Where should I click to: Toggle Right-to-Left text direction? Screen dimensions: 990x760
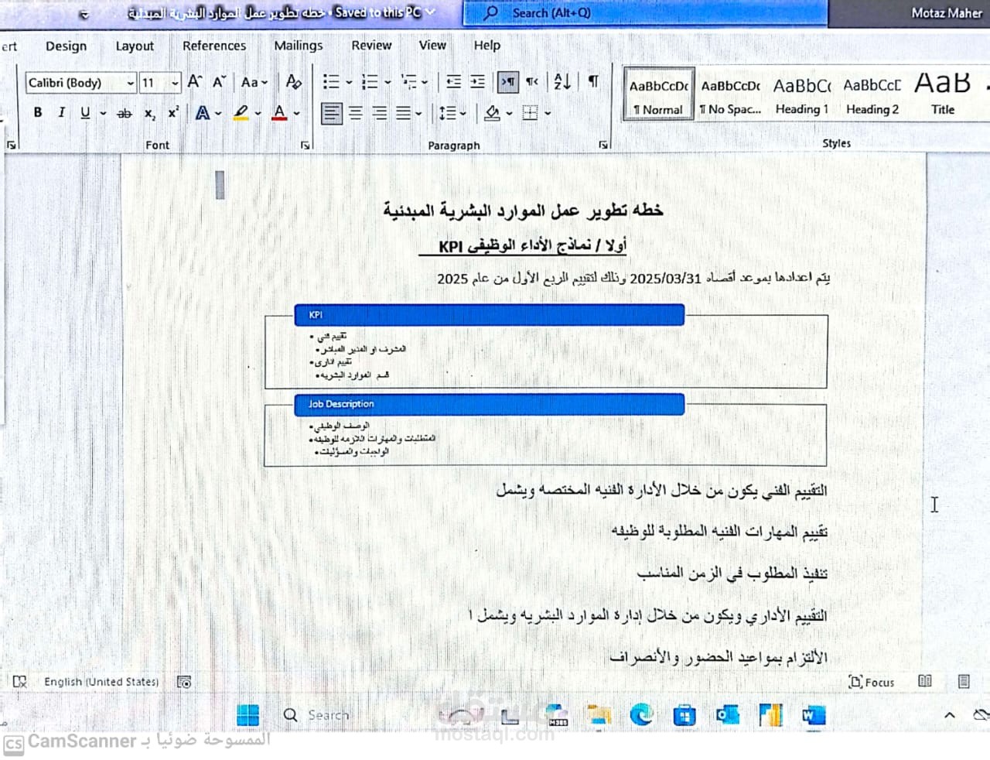click(532, 81)
